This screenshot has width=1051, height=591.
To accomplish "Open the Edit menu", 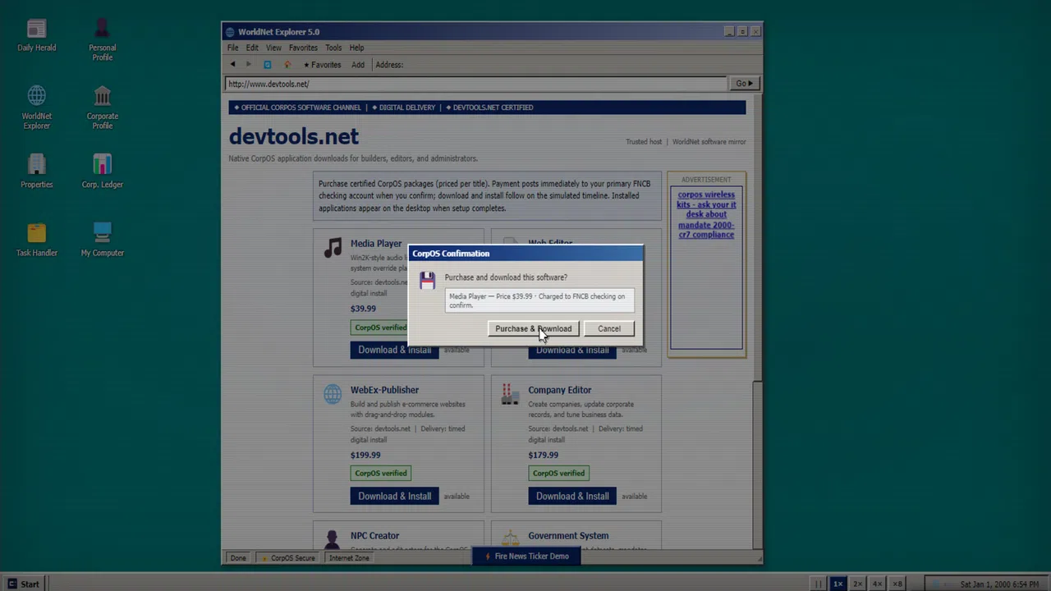I will pyautogui.click(x=252, y=48).
